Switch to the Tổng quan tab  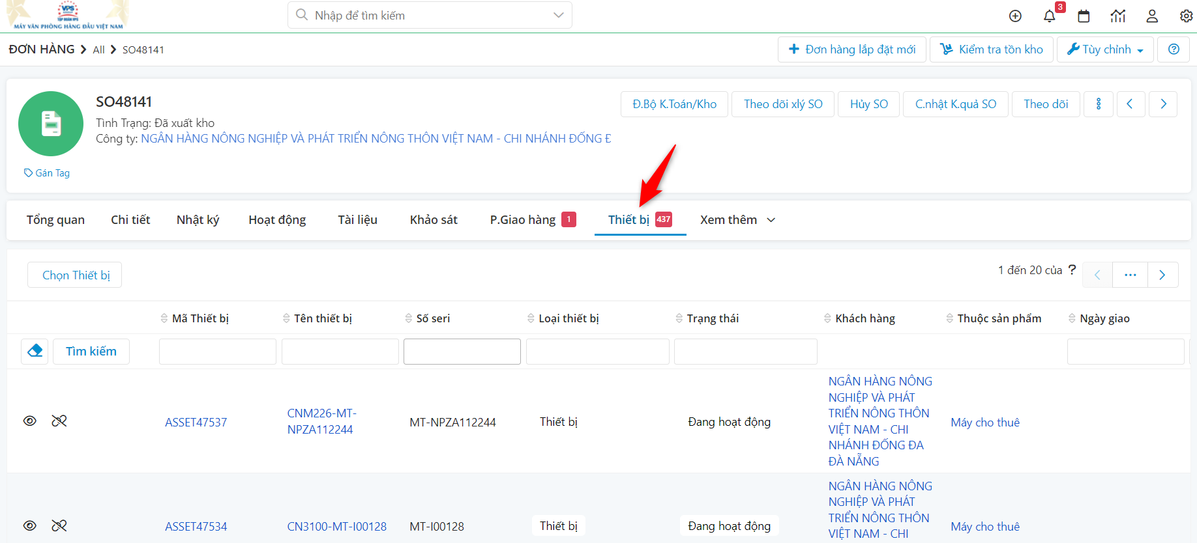coord(55,220)
